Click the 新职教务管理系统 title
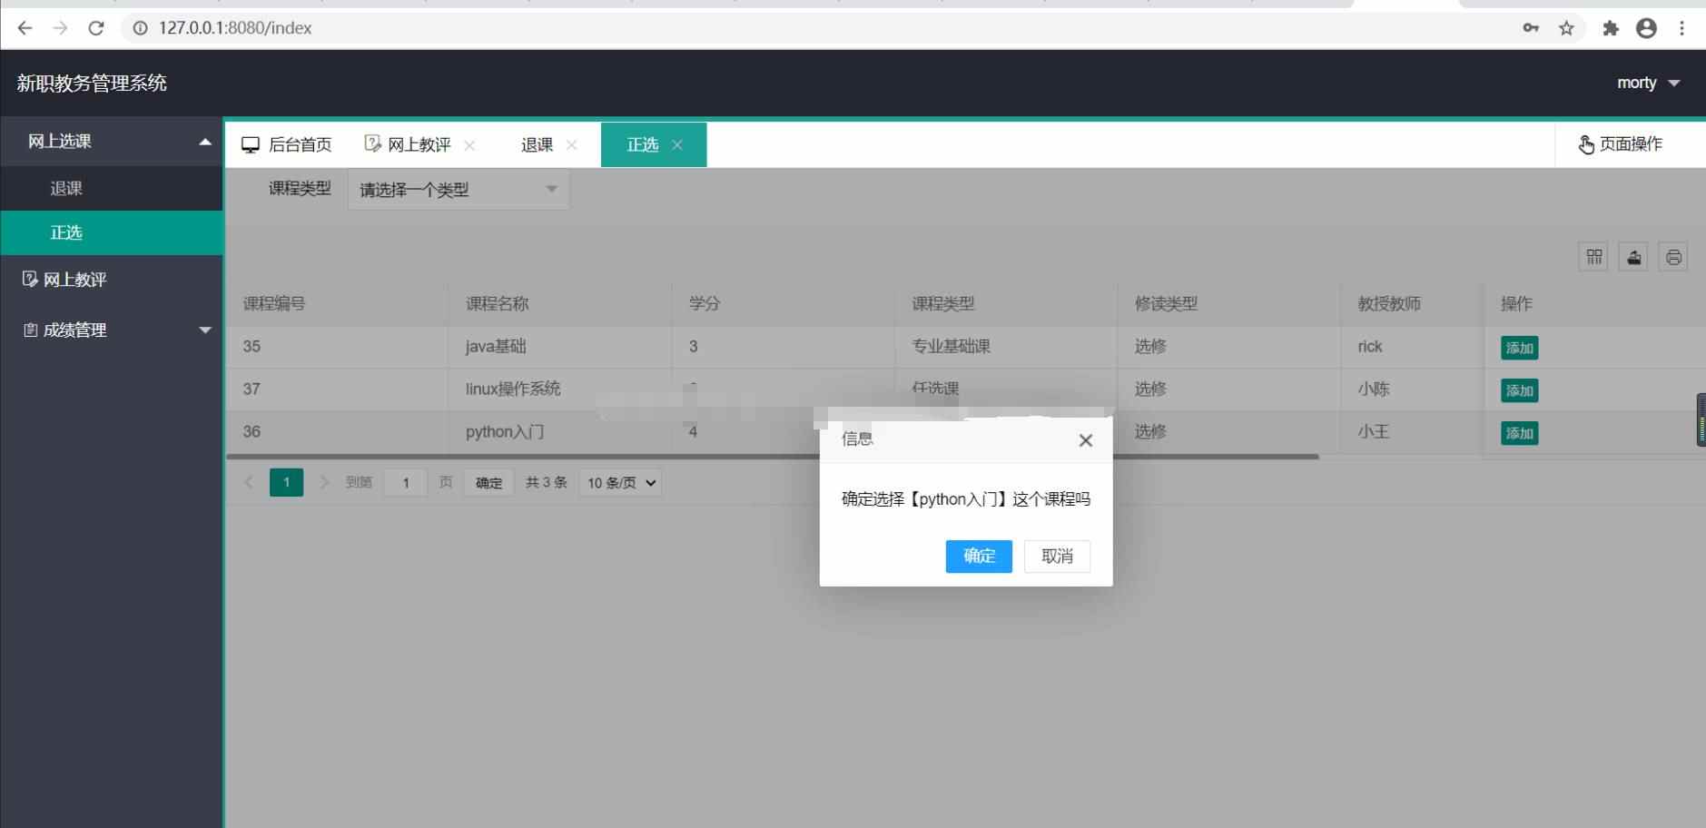Screen dimensions: 1706x828 point(92,84)
